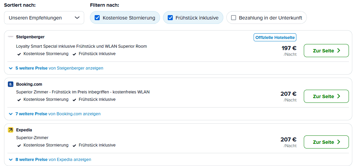Uncheck the Frühstück inklusive filter
The width and height of the screenshot is (356, 166).
tap(170, 18)
